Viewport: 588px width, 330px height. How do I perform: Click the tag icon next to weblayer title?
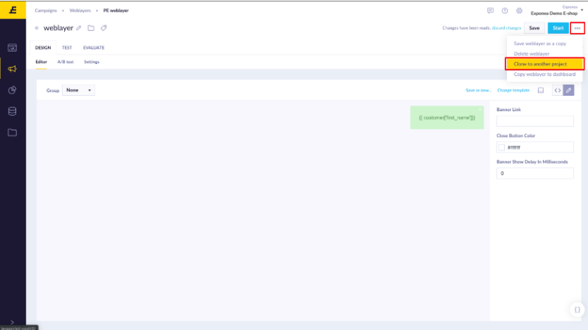[104, 28]
